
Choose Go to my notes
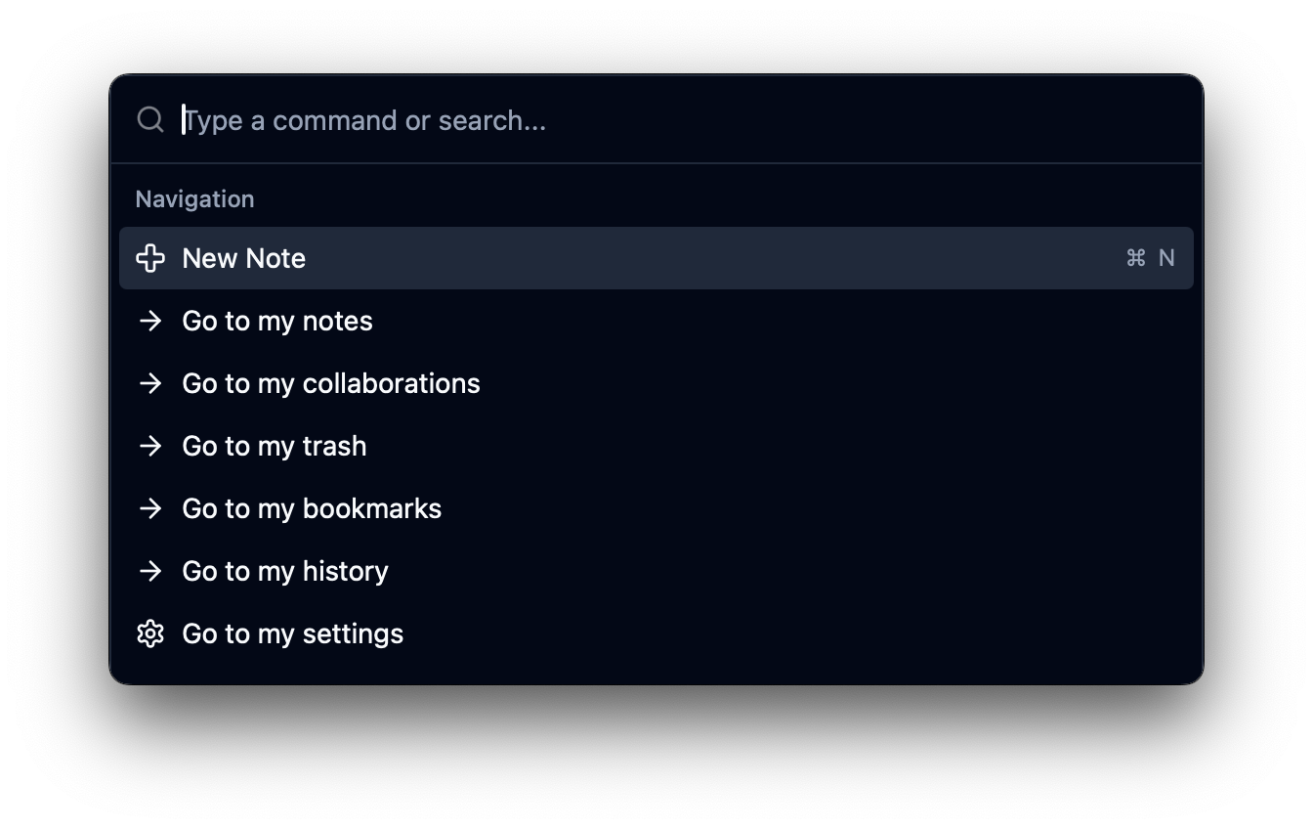coord(277,321)
